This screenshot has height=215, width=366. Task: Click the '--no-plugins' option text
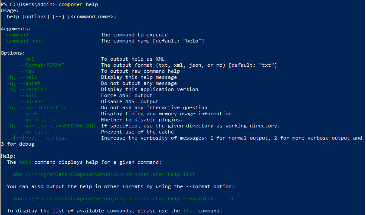(x=37, y=120)
